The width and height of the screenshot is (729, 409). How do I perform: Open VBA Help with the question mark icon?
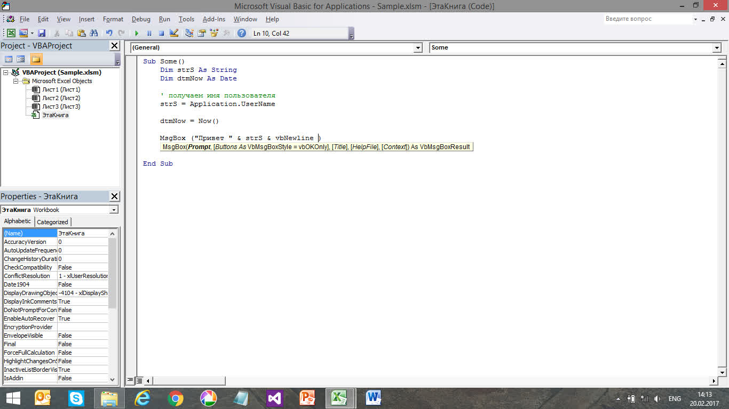(242, 33)
